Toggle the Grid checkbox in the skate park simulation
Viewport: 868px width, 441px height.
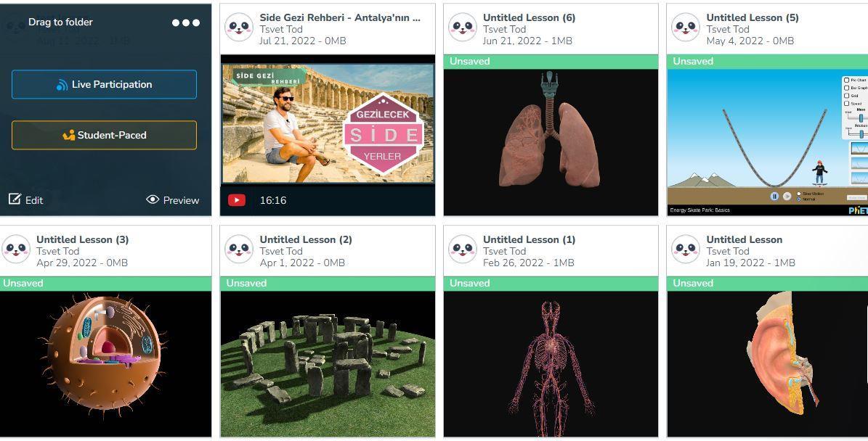tap(846, 96)
